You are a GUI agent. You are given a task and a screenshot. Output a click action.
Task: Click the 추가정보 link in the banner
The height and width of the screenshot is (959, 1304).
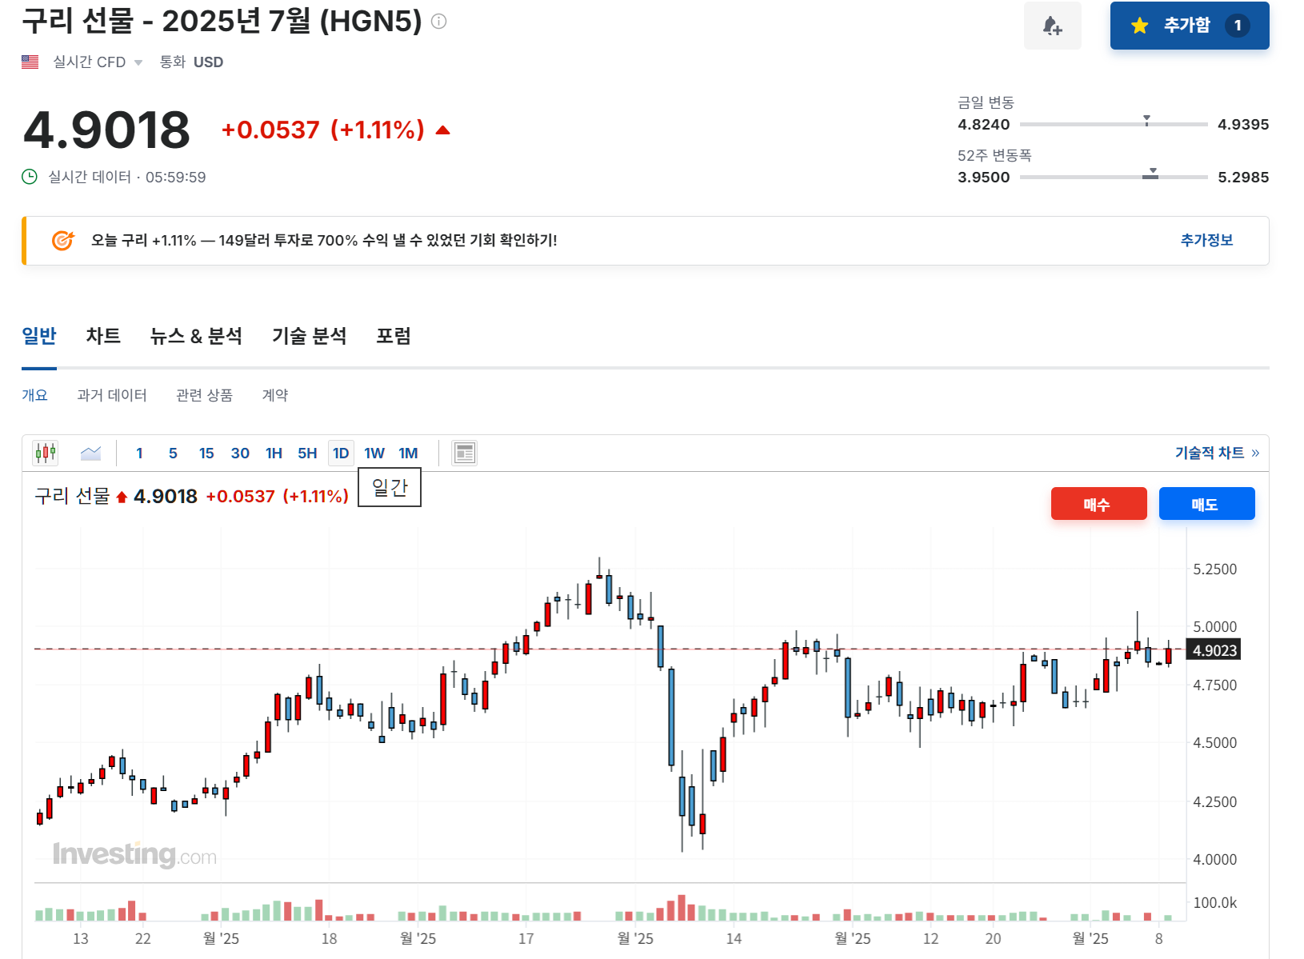coord(1206,240)
